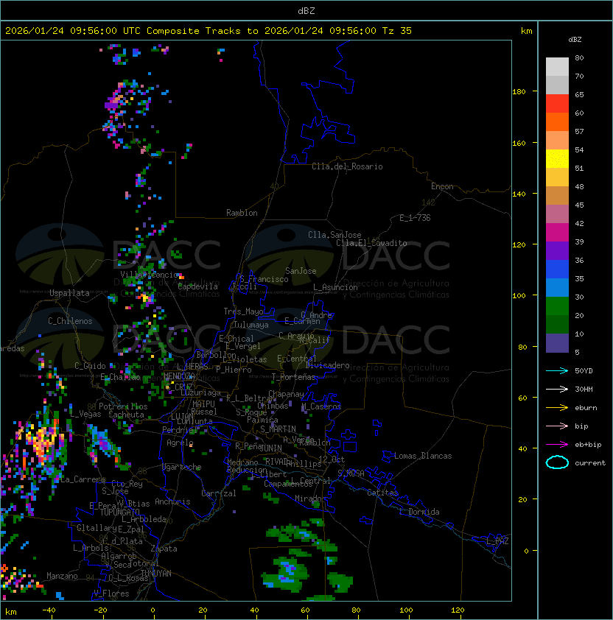Click the 'Clla.del_Rosario' map label
The image size is (613, 620).
click(347, 166)
